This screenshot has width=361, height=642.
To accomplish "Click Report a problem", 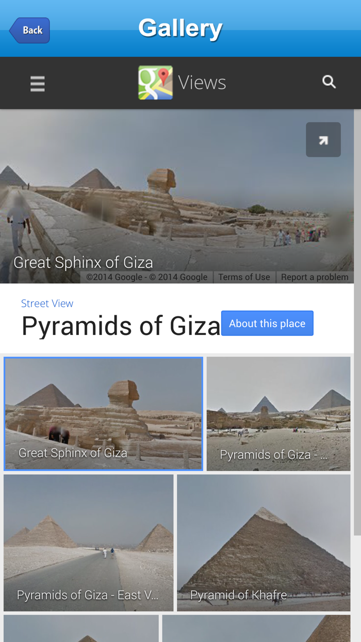I will (x=315, y=277).
